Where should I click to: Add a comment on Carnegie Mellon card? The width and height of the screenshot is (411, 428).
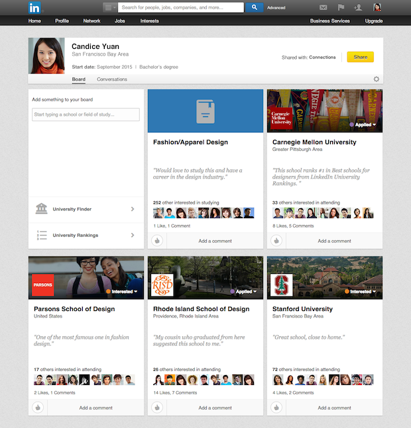pos(334,241)
